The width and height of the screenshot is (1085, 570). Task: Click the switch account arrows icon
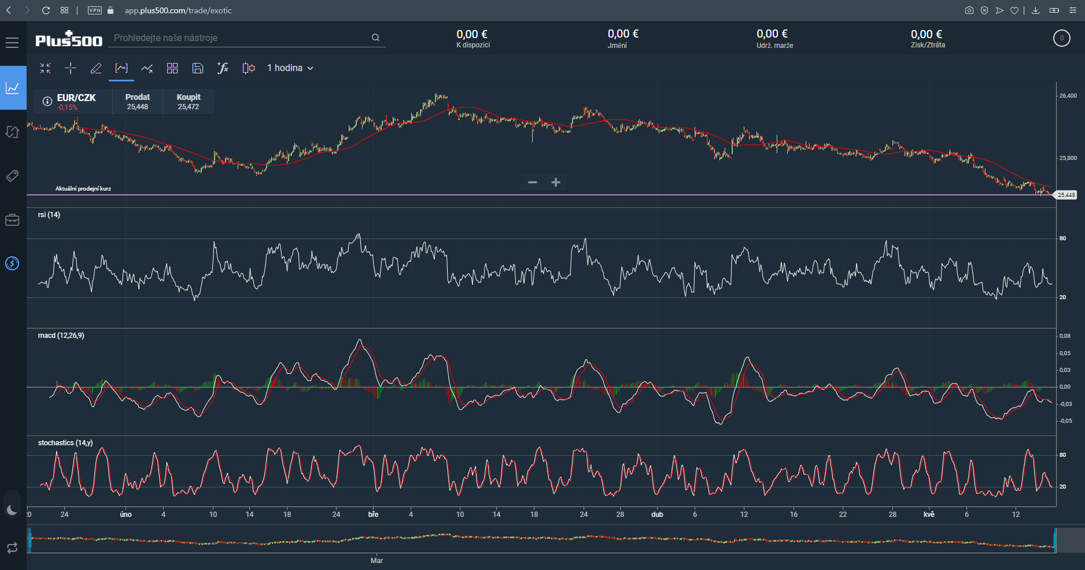12,547
